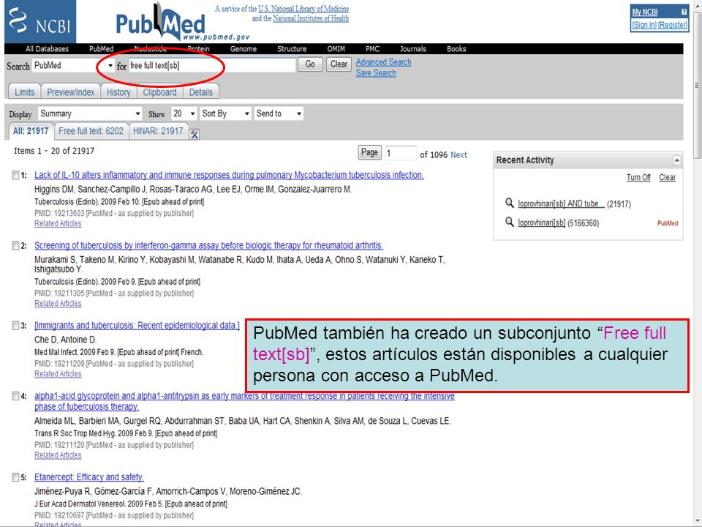Screen dimensions: 702x527
Task: Open loprovhinari[sb] AND tube... recent search
Action: (x=561, y=204)
